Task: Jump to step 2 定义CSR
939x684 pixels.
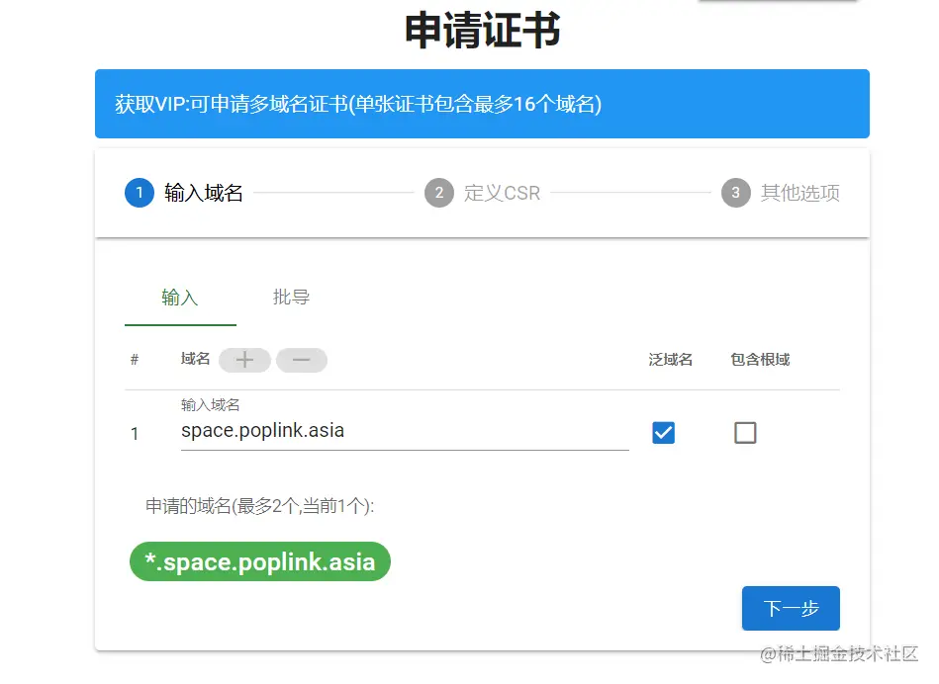Action: click(x=482, y=193)
